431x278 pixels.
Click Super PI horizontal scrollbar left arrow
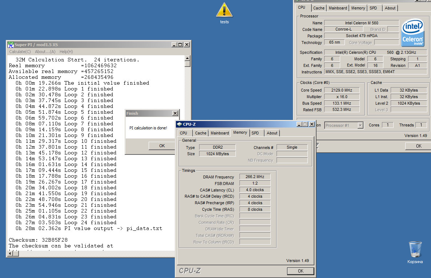10,254
